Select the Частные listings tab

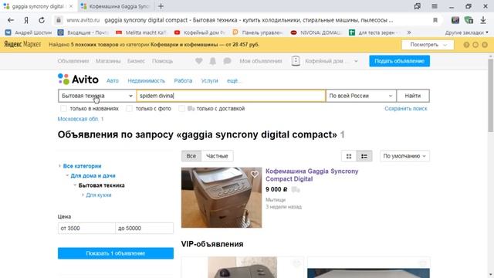click(217, 156)
